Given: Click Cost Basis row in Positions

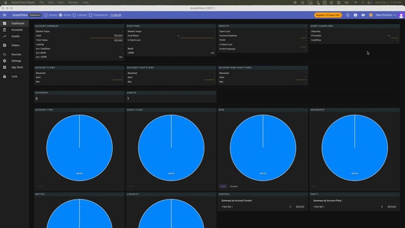Looking at the screenshot, I should pyautogui.click(x=171, y=35).
